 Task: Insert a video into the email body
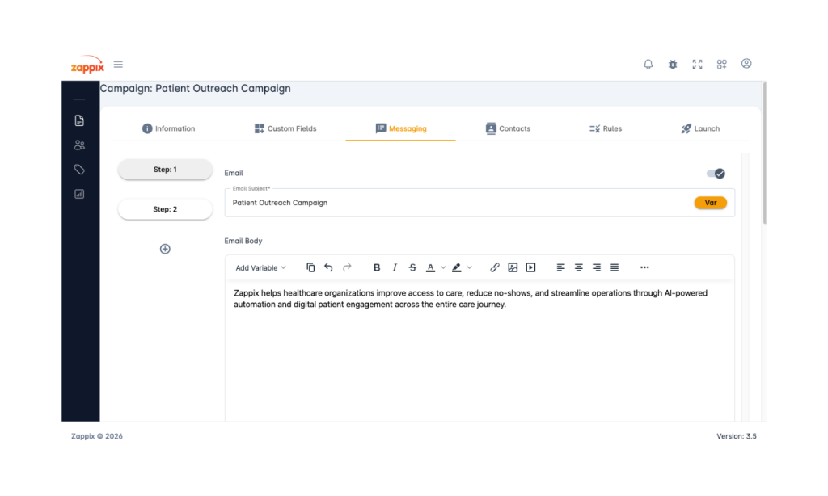530,267
